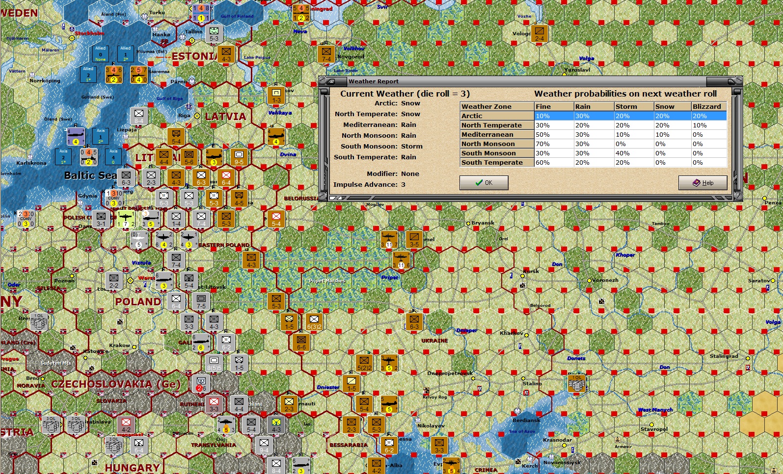This screenshot has width=783, height=474.
Task: Select the North Monsoon table row
Action: [593, 144]
